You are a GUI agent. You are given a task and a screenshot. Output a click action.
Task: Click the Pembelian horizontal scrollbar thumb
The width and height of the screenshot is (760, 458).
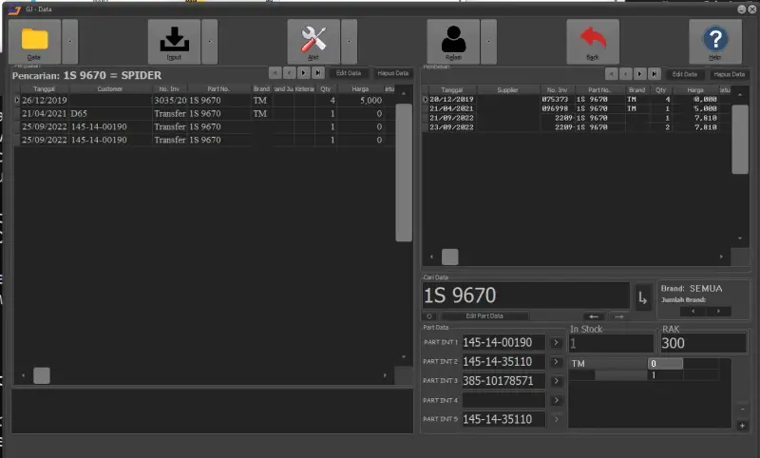(x=449, y=257)
